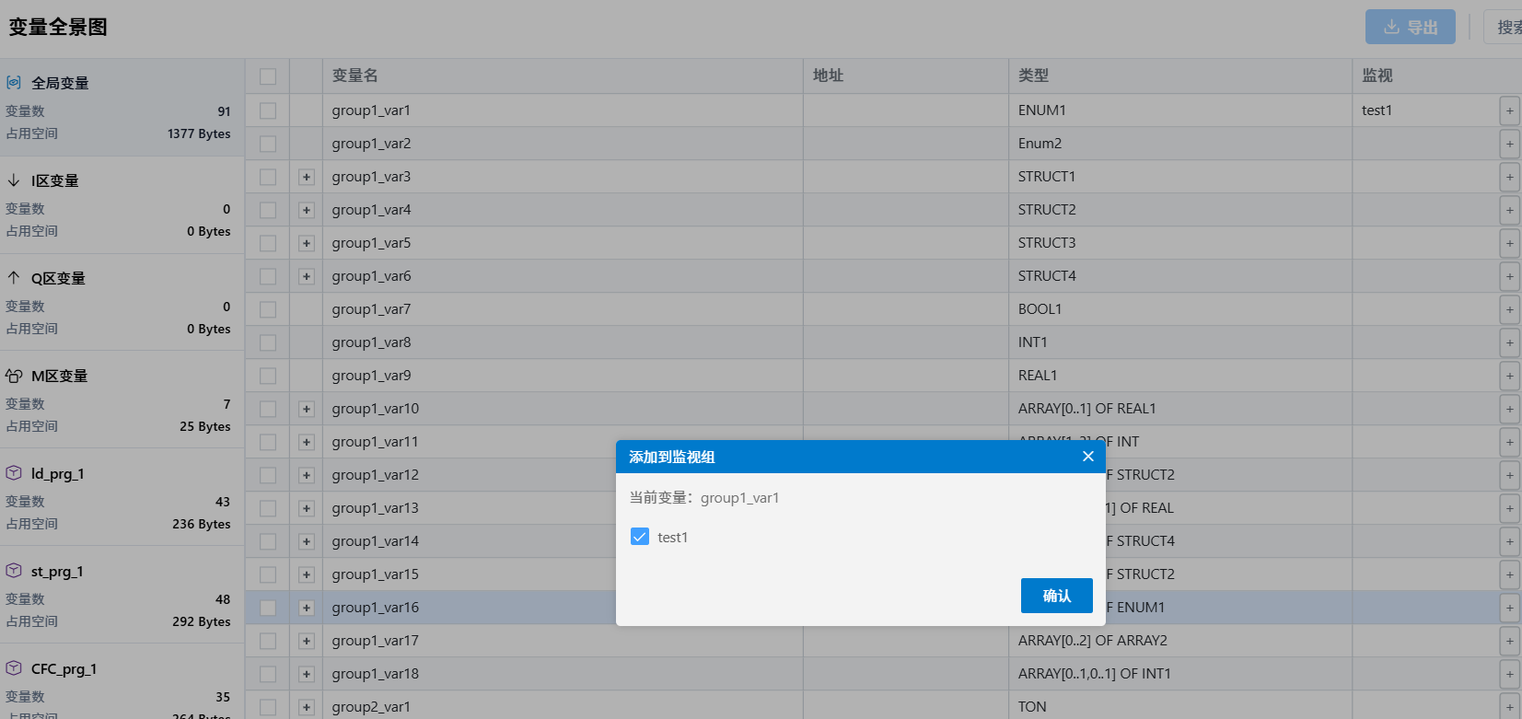Click the add-to-watch plus icon for group1_var16

[x=1509, y=608]
